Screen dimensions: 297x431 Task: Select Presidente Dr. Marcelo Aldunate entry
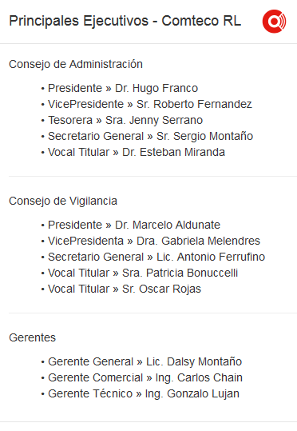[134, 225]
